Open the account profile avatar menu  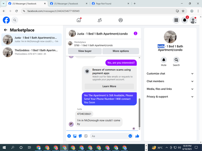pyautogui.click(x=193, y=20)
